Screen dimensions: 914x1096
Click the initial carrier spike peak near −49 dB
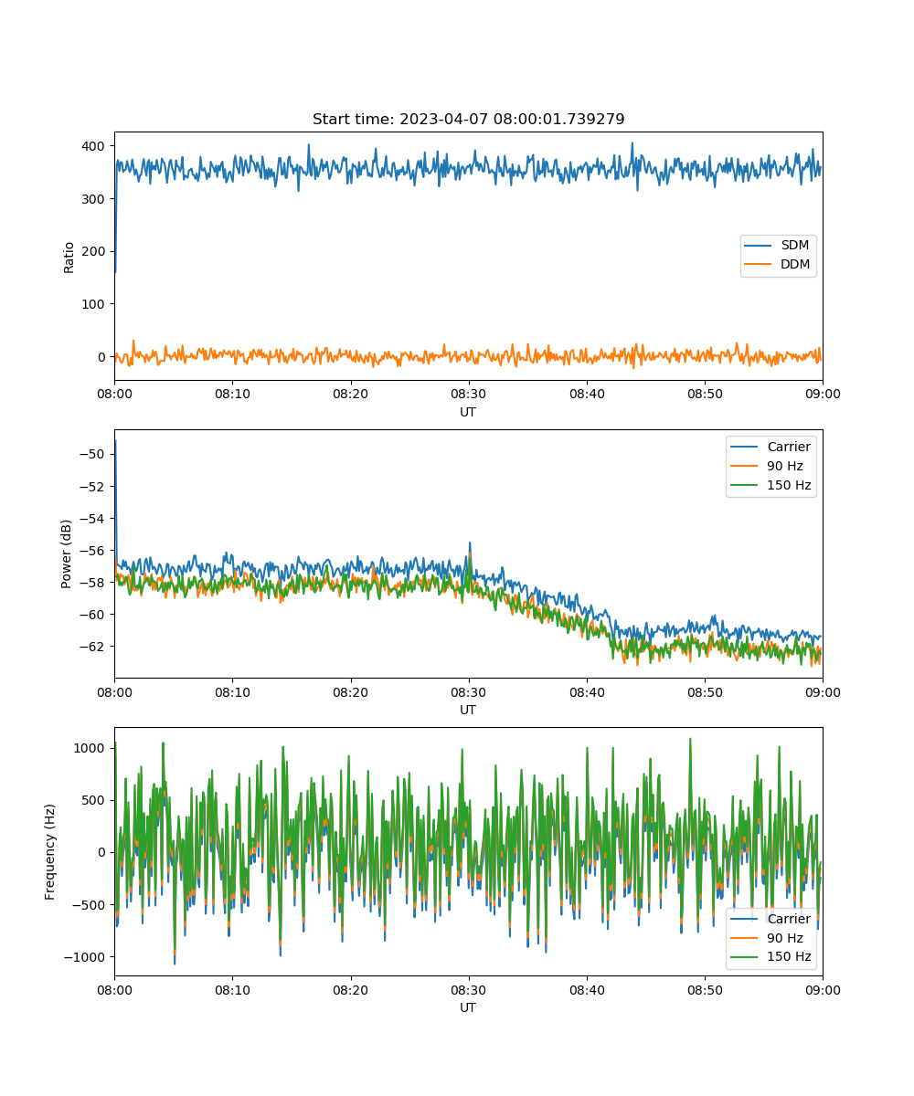[115, 441]
